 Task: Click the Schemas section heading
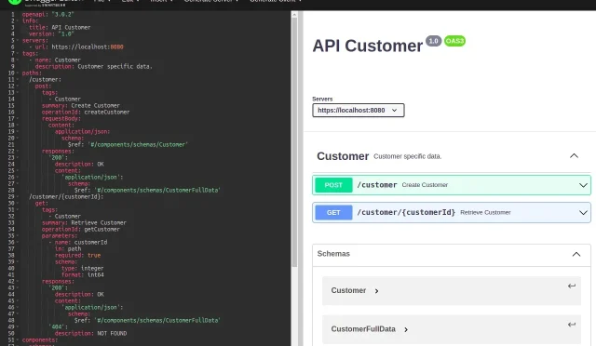pos(333,254)
